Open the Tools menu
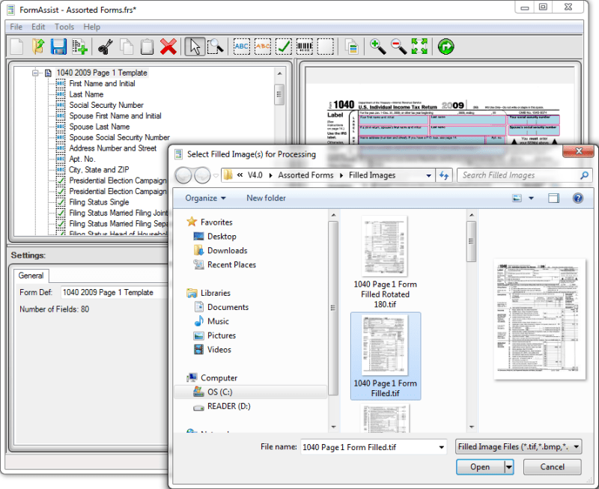 (x=64, y=26)
